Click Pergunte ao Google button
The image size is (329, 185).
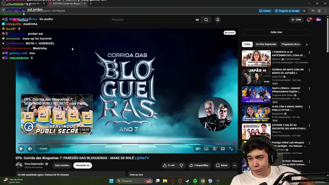(x=287, y=11)
